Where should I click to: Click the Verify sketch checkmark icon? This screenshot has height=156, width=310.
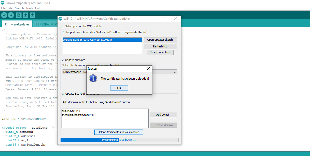(4, 15)
